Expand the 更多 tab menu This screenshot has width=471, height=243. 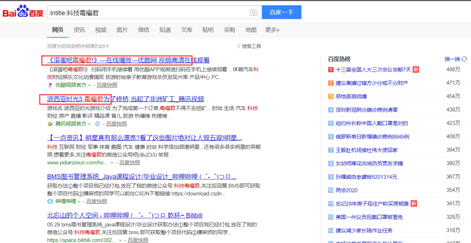coord(273,30)
